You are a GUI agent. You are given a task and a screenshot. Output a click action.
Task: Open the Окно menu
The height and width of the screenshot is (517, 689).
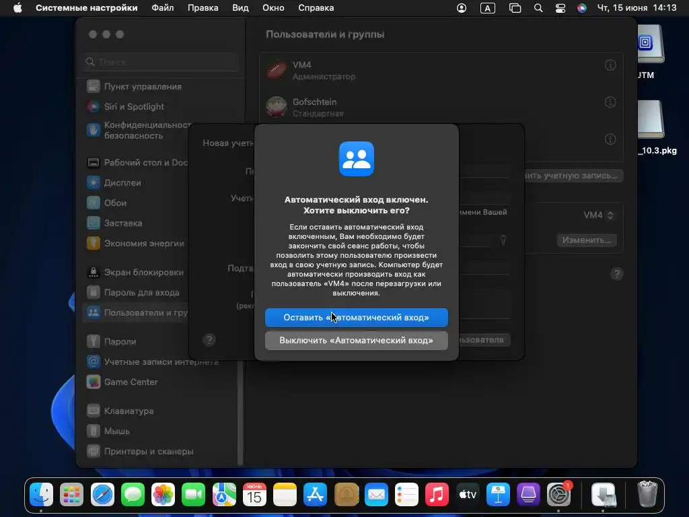click(x=273, y=8)
